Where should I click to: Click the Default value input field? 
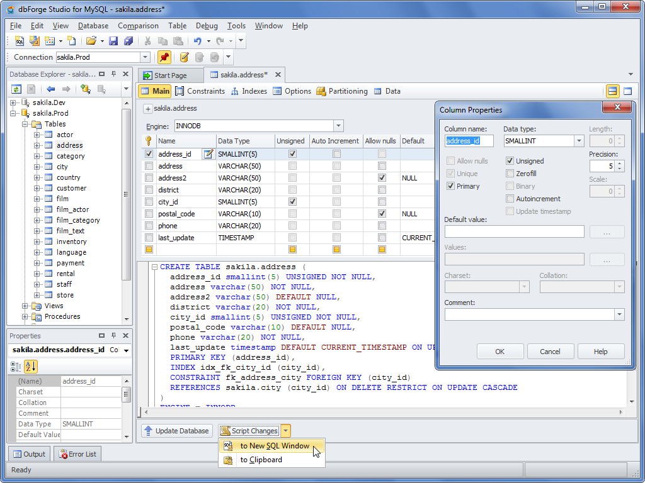pyautogui.click(x=514, y=231)
